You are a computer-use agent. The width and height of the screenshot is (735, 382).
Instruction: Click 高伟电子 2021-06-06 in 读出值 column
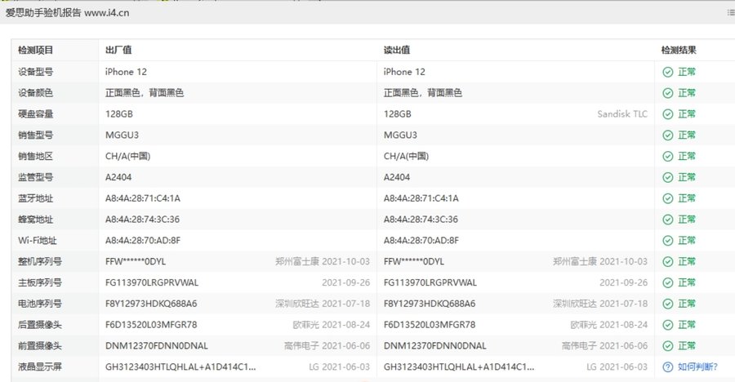tap(604, 346)
